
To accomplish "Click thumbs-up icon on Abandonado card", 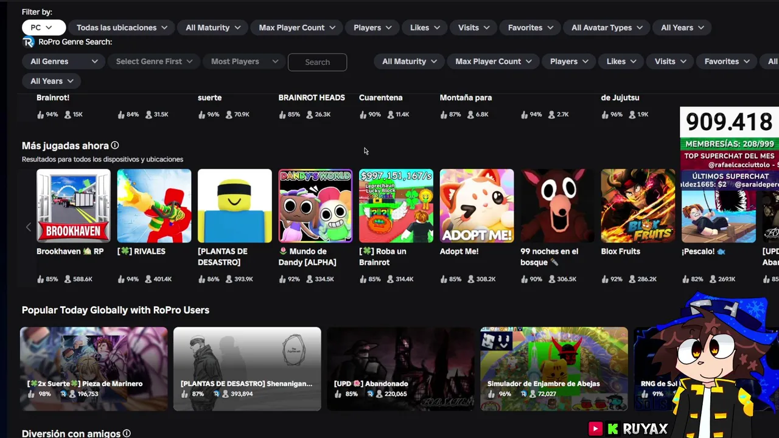I will (x=338, y=394).
